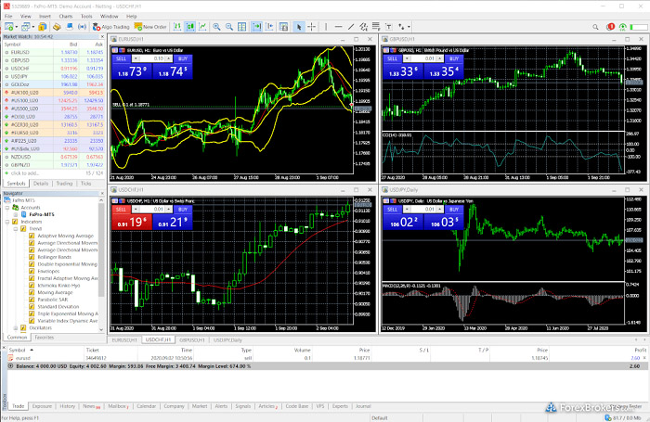Expand the Oscillators tree node
The width and height of the screenshot is (650, 422).
[x=16, y=327]
